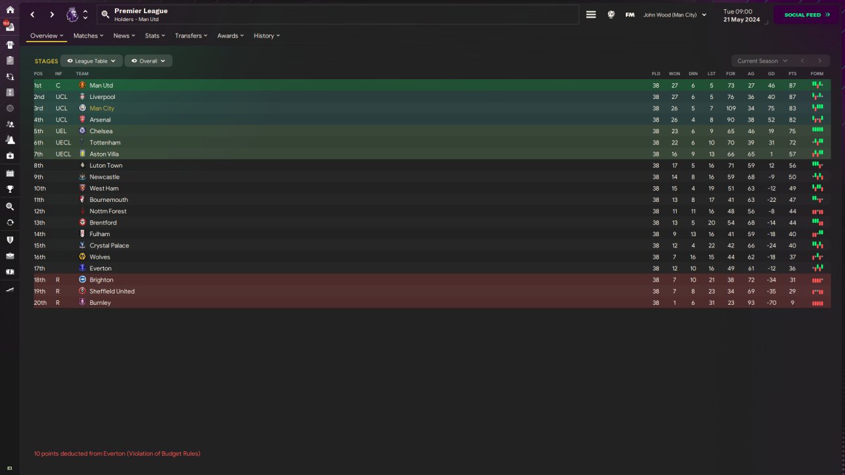Open the Tactics sidebar icon

[10, 92]
